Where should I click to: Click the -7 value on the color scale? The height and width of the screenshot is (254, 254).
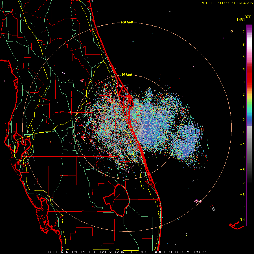tap(242, 207)
